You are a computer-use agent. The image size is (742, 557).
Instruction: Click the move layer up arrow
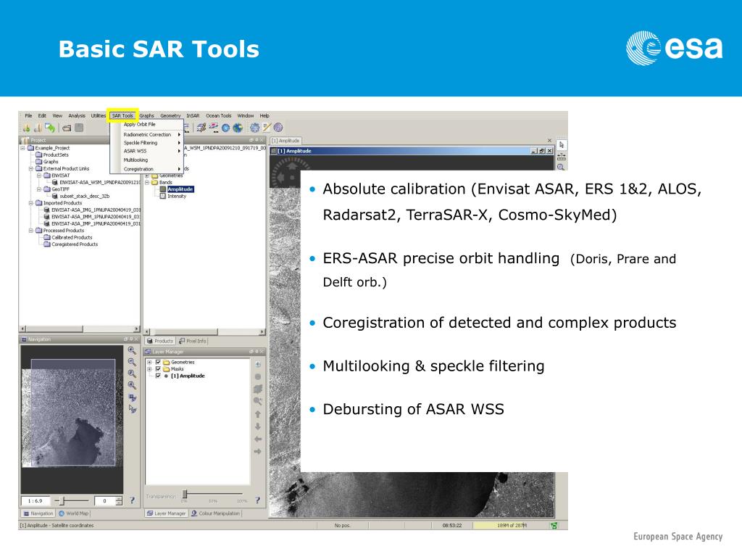258,414
